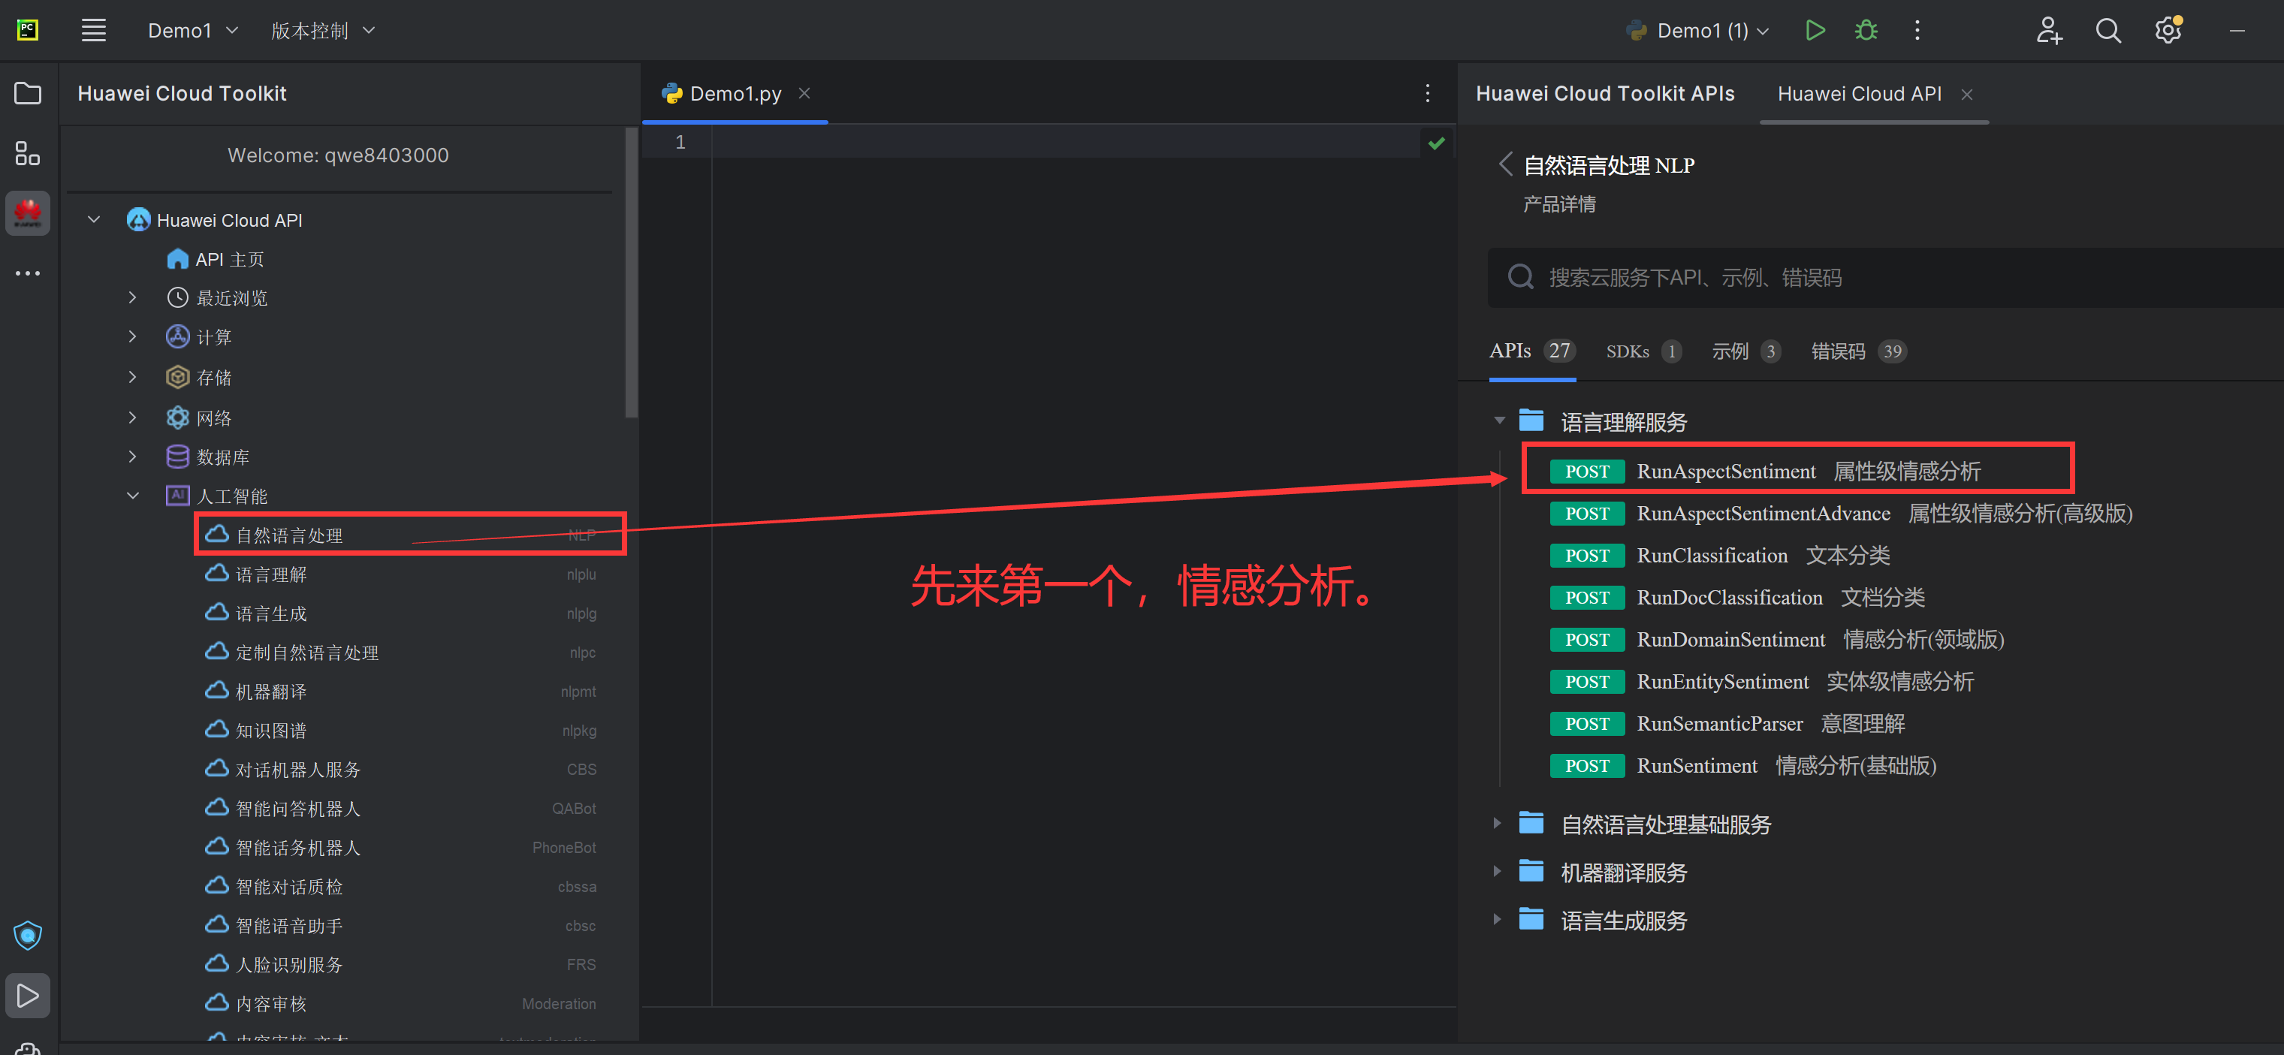Viewport: 2284px width, 1055px height.
Task: Start debugging with the bug icon
Action: pos(1866,30)
